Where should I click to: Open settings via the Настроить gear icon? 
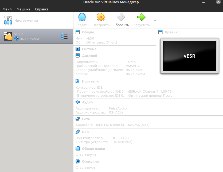[101, 17]
